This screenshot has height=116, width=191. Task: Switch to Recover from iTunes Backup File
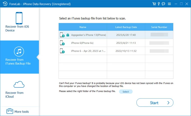tap(19, 57)
